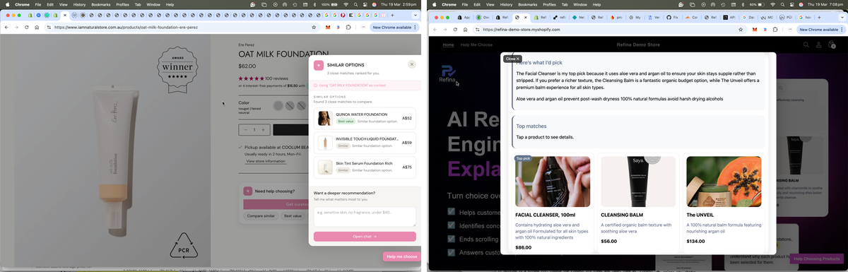Open the History menu in left menu bar
The width and height of the screenshot is (848, 272).
(x=79, y=4)
